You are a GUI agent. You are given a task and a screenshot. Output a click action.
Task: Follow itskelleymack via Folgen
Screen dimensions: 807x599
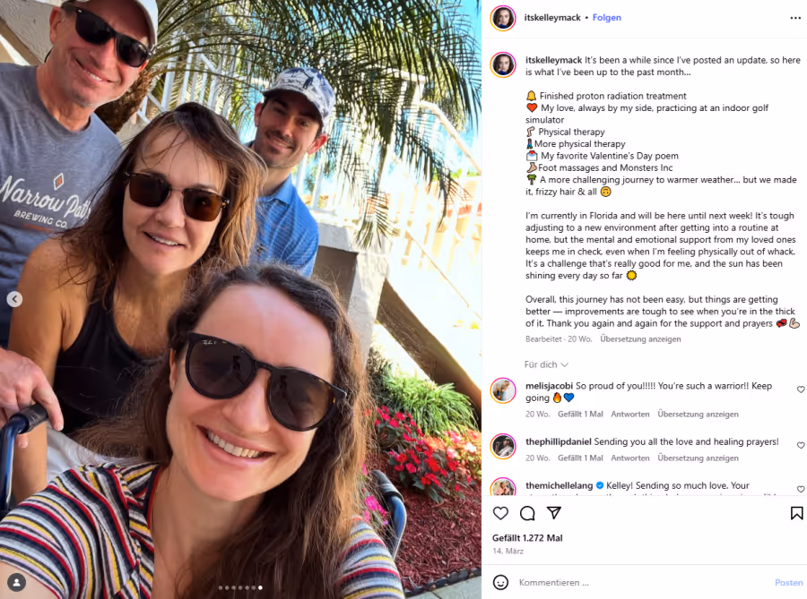606,18
